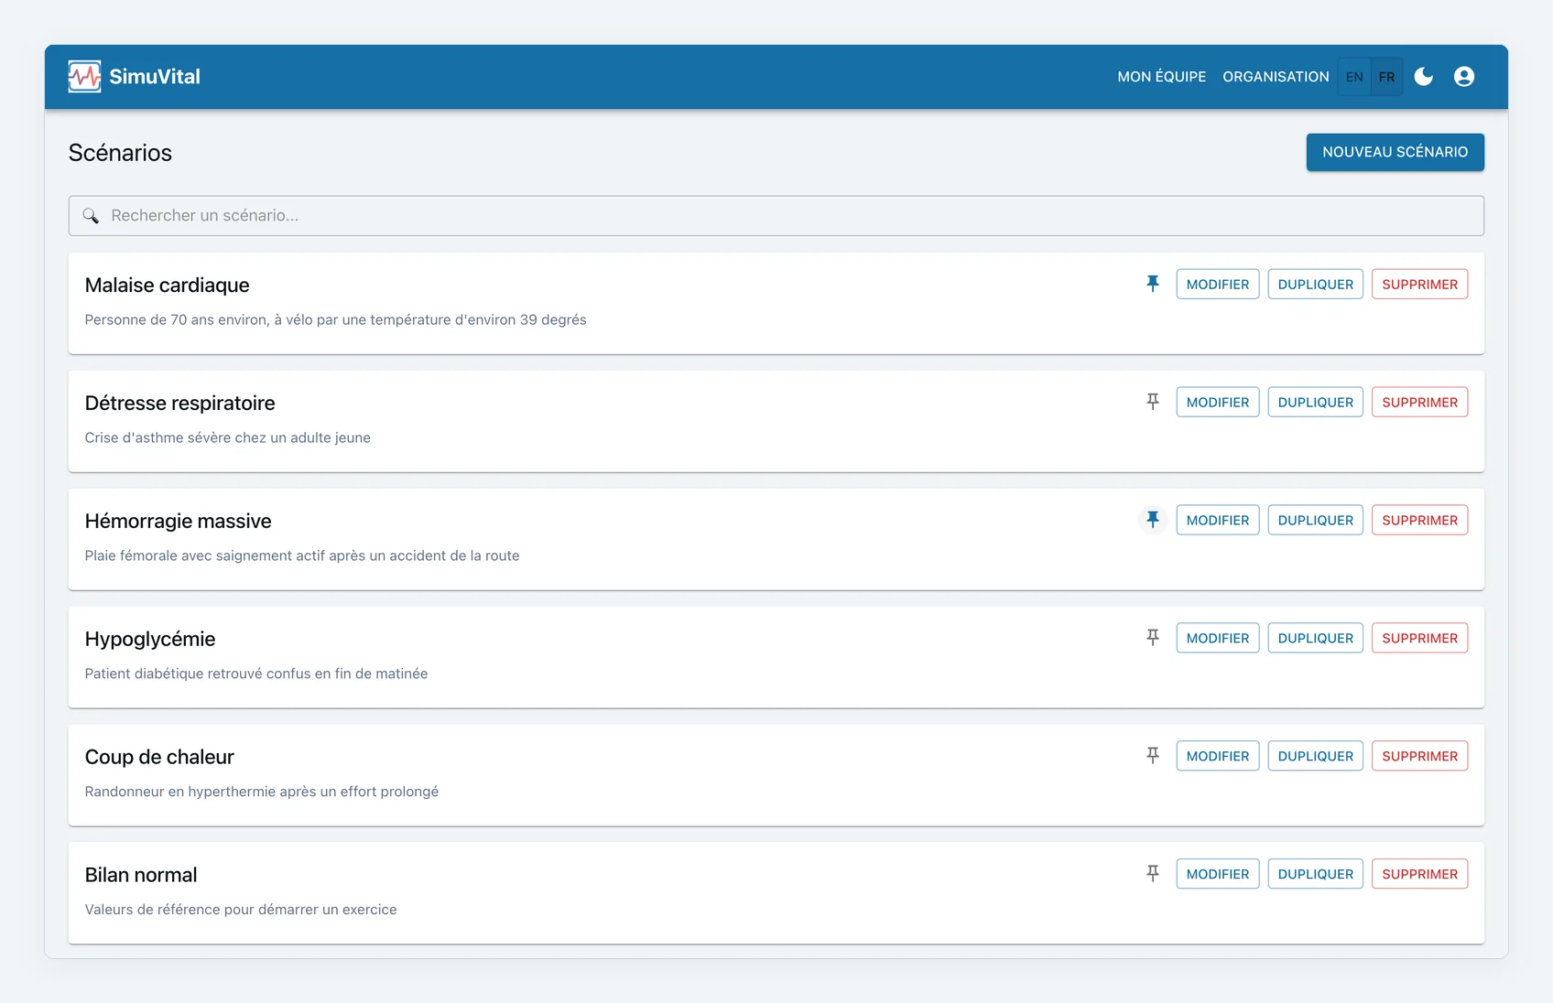
Task: Duplicate the Bilan normal scenario
Action: 1315,875
